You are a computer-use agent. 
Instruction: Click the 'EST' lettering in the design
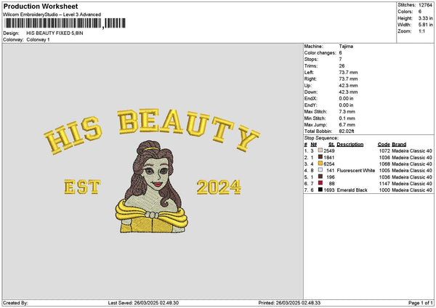point(82,187)
